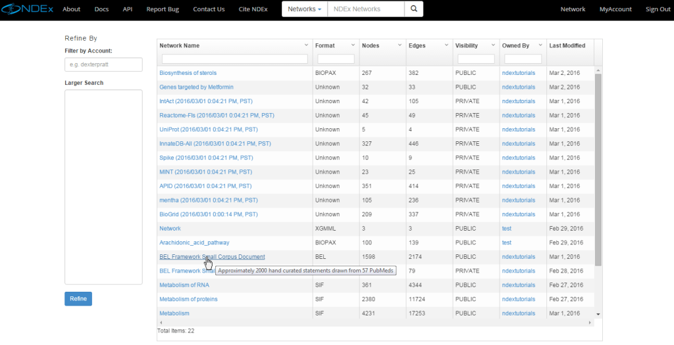674x345 pixels.
Task: Open Cite NDEx in the navbar
Action: point(253,9)
